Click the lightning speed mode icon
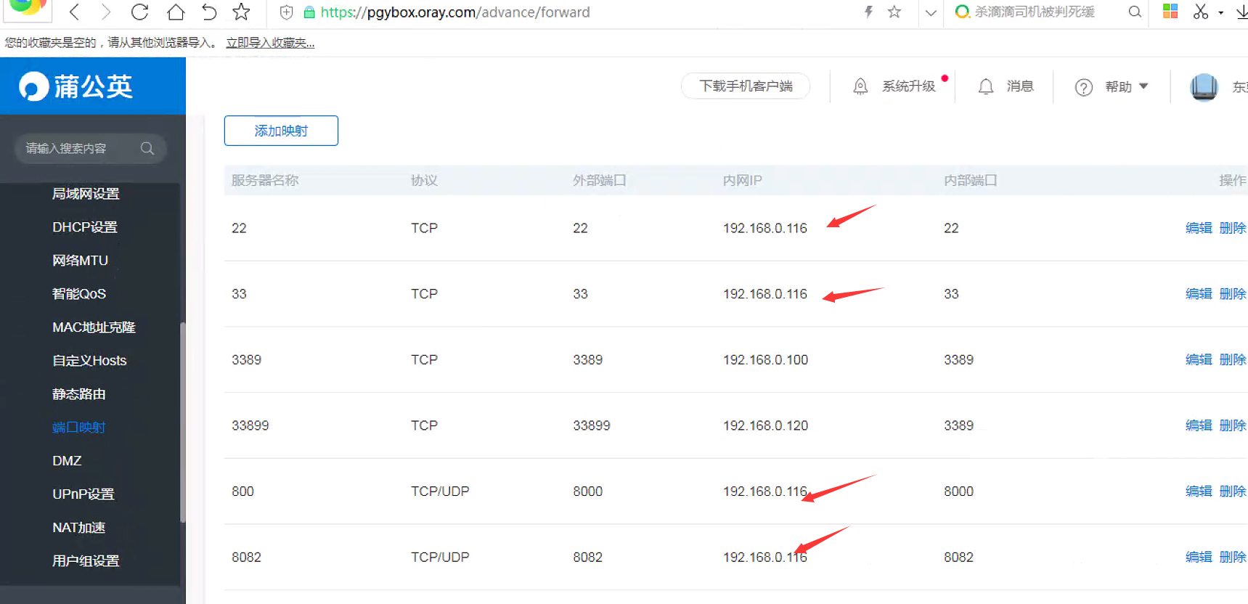 click(x=868, y=12)
